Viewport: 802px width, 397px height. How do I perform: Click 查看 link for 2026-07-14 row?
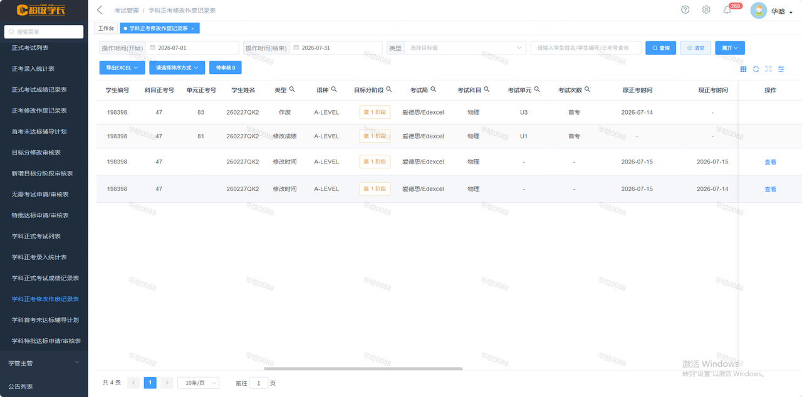[x=770, y=189]
